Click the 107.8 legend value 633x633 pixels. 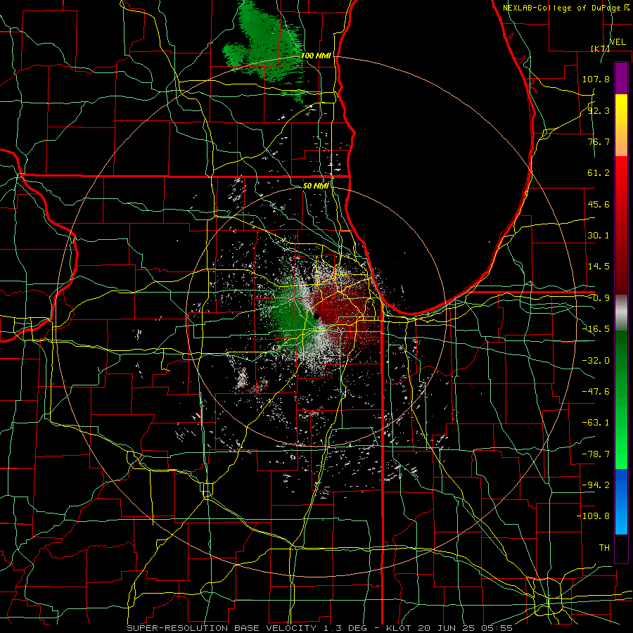point(596,79)
